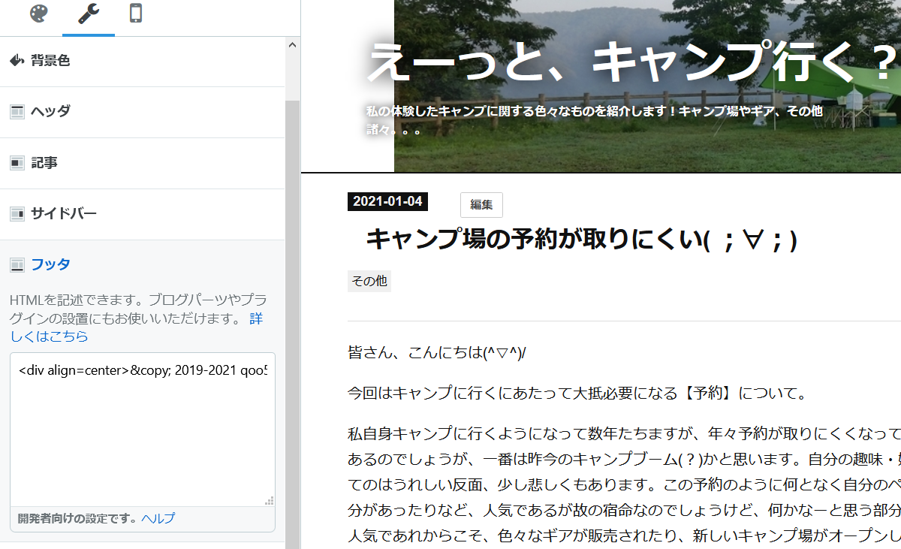Expand the 記事 section
The image size is (901, 549).
pos(143,163)
